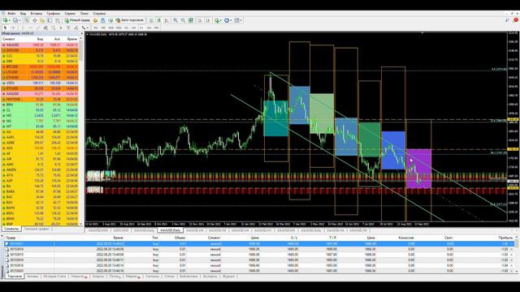Toggle the Data Window icon
Screen dimensions: 520x292
(x=34, y=20)
